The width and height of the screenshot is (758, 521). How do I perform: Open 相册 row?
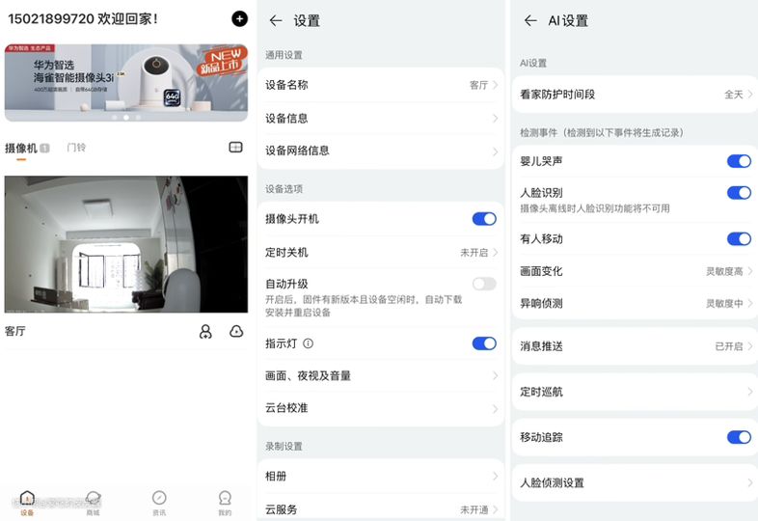click(381, 477)
